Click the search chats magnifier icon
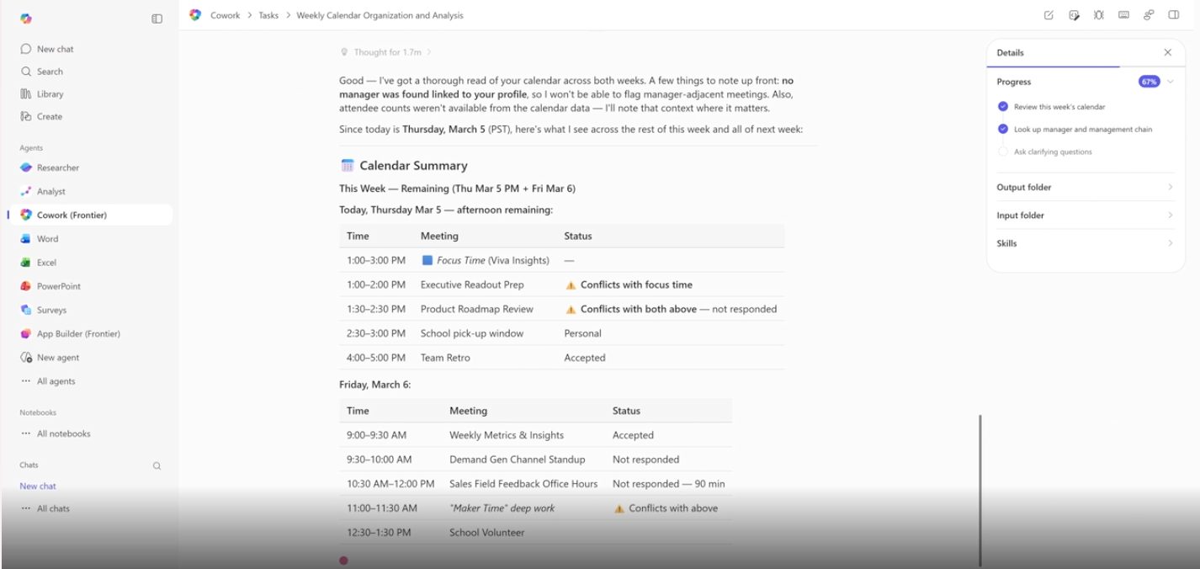Viewport: 1200px width, 569px height. coord(157,465)
